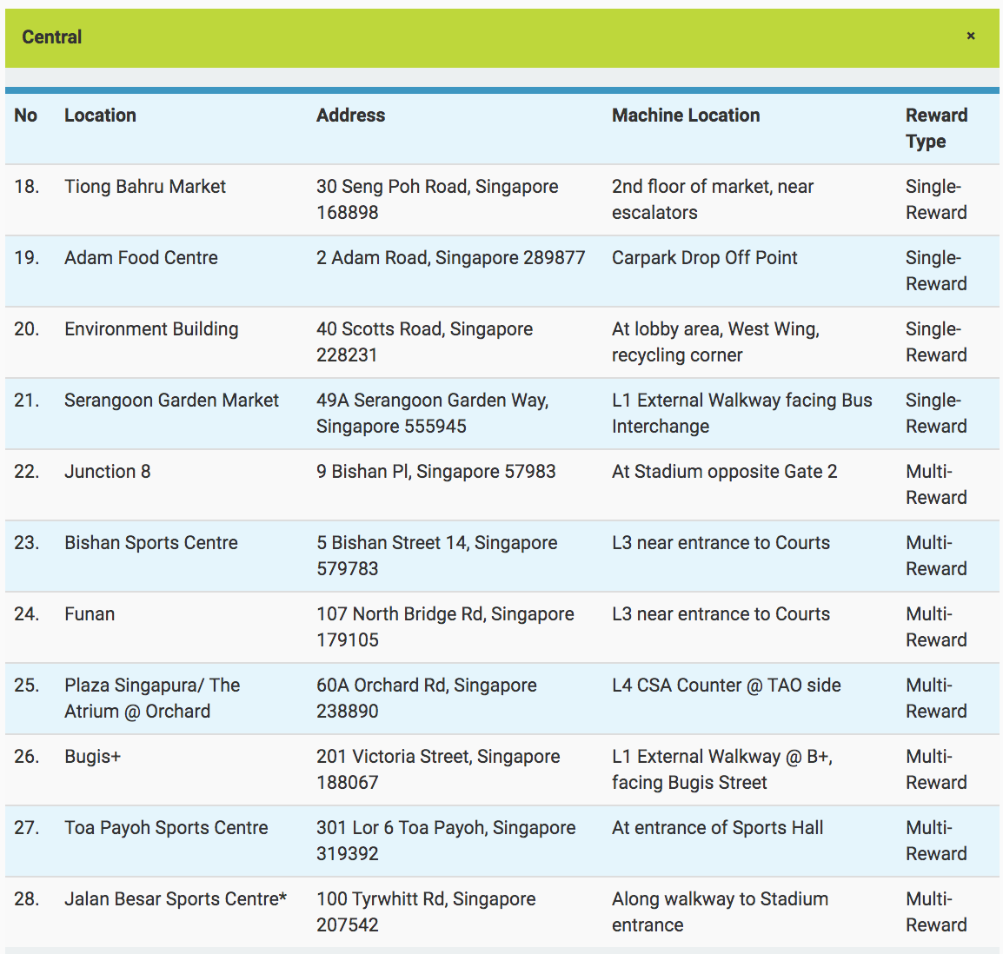The width and height of the screenshot is (1003, 954).
Task: Click row number 28.
Action: pyautogui.click(x=26, y=898)
